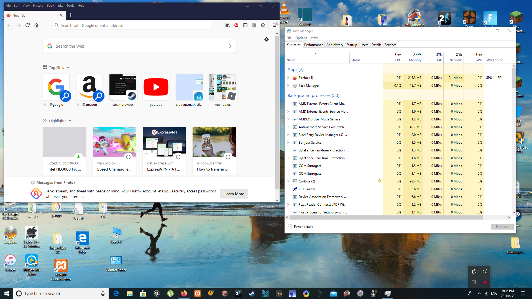
Task: Expand the Cortana (2) process entry
Action: pyautogui.click(x=288, y=181)
